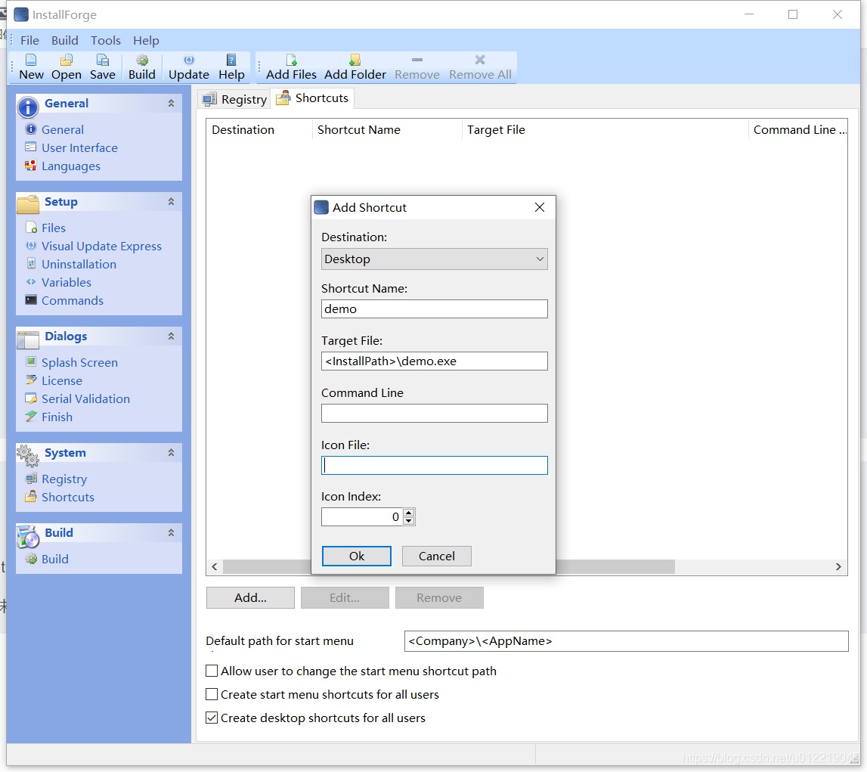Open Uninstallation in the sidebar
Viewport: 867px width, 772px height.
pos(79,265)
